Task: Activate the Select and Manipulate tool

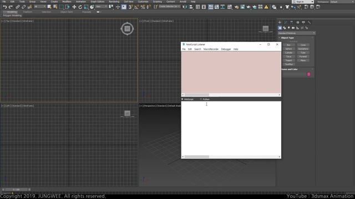Action: coord(118,7)
